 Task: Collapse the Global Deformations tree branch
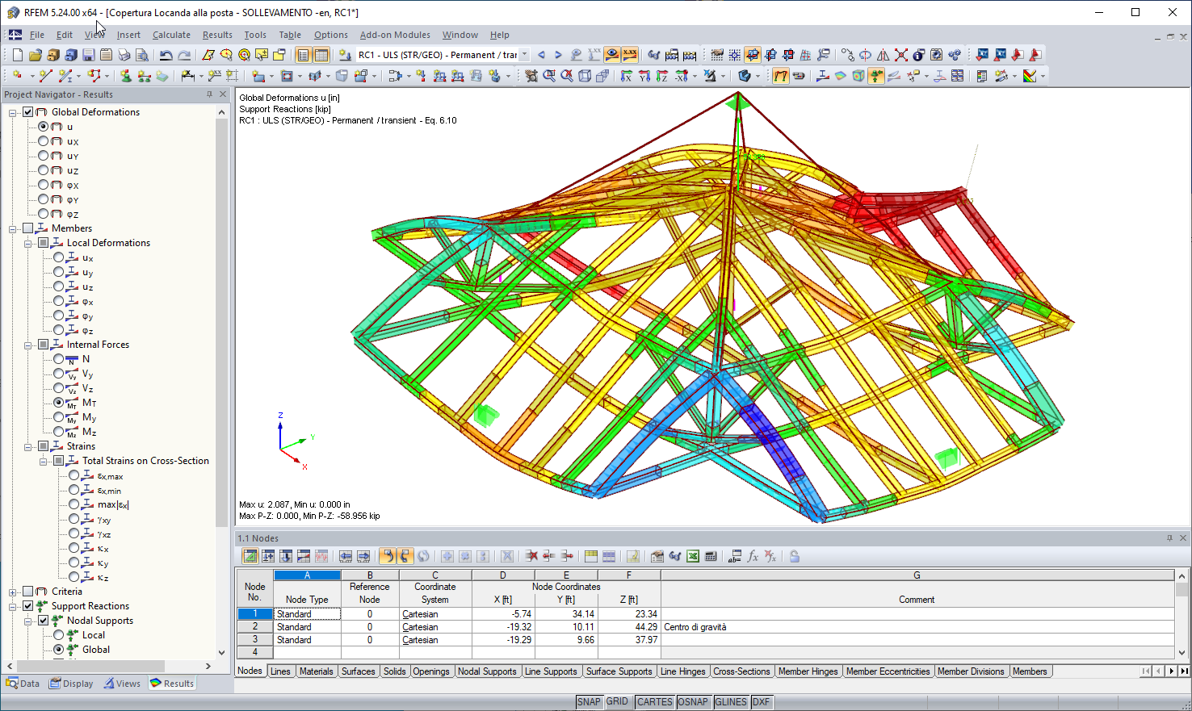11,111
